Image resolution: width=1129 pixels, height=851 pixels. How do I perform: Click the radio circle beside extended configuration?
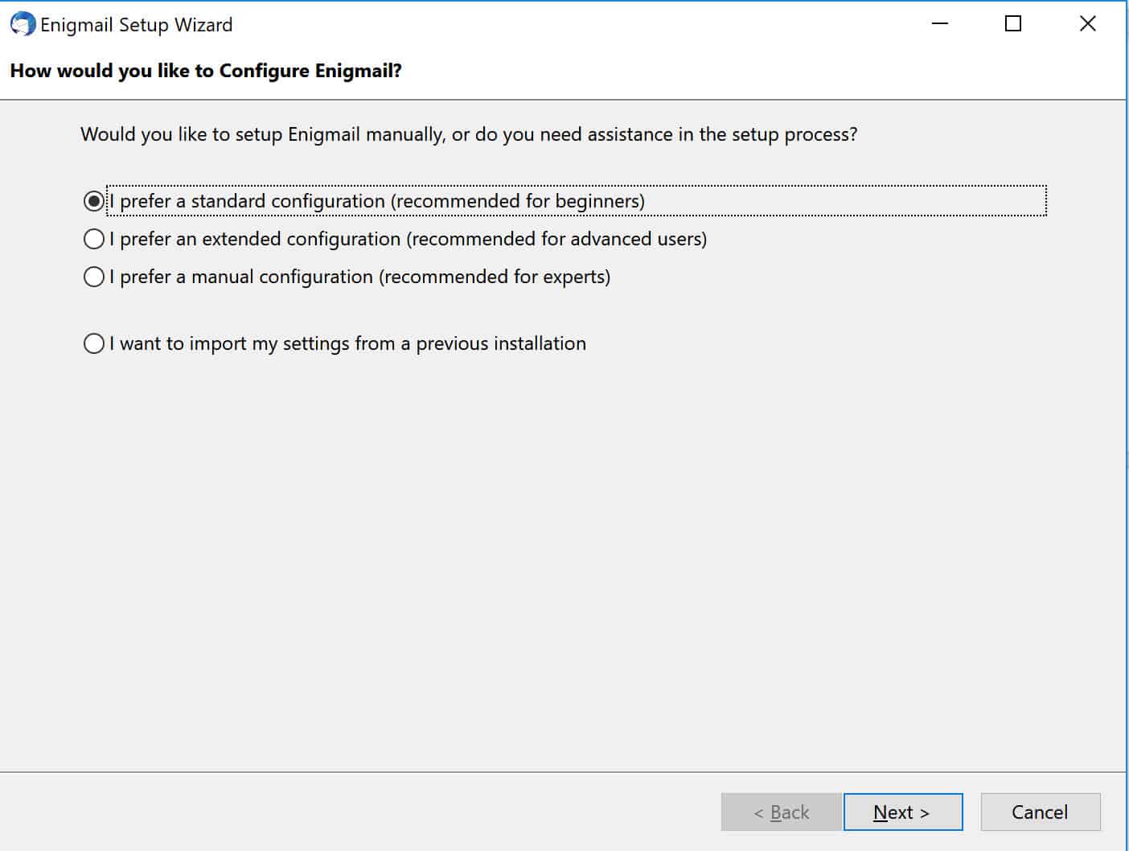pyautogui.click(x=94, y=239)
